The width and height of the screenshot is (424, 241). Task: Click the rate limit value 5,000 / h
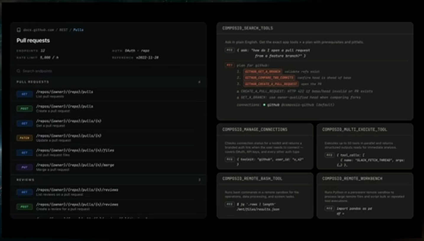pos(49,58)
